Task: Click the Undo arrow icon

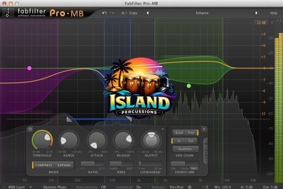Action: (104, 13)
